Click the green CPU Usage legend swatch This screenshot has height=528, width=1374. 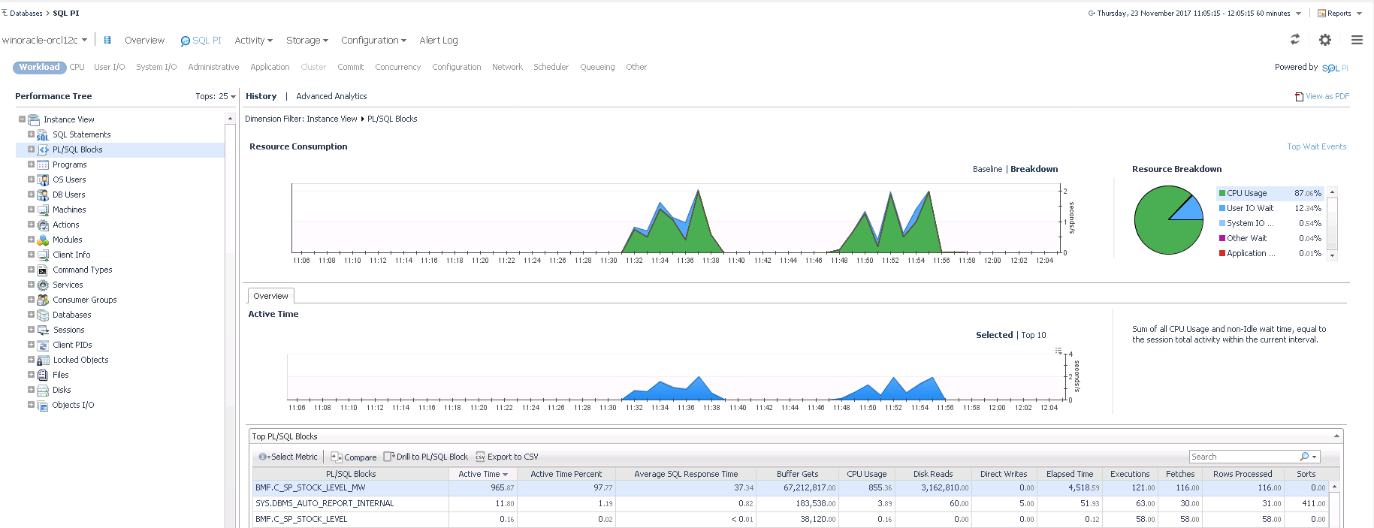(x=1222, y=193)
